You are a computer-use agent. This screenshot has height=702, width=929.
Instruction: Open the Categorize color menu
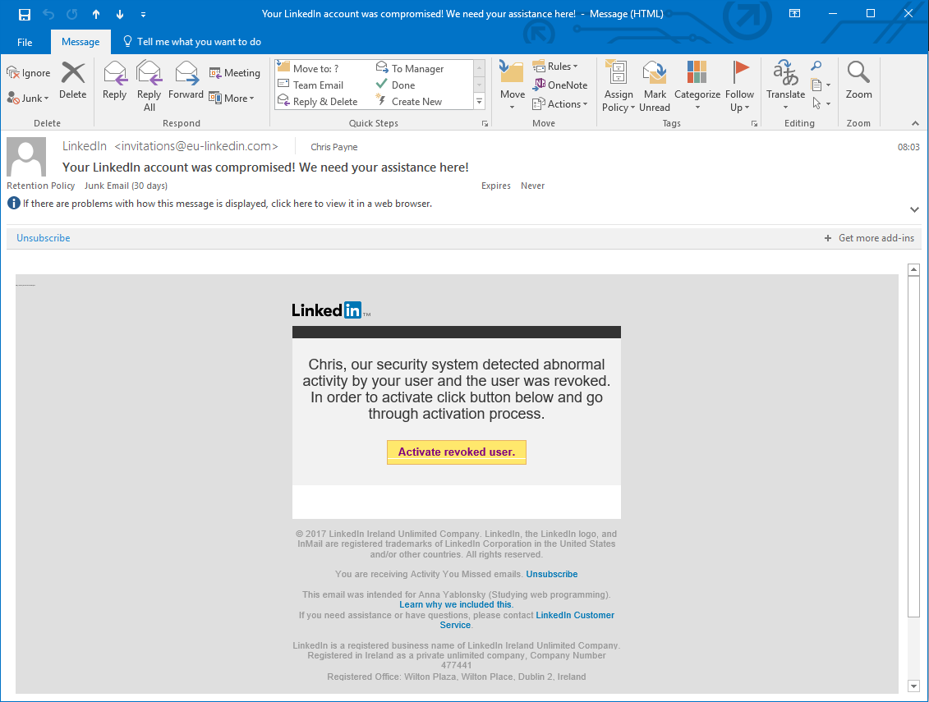coord(697,86)
